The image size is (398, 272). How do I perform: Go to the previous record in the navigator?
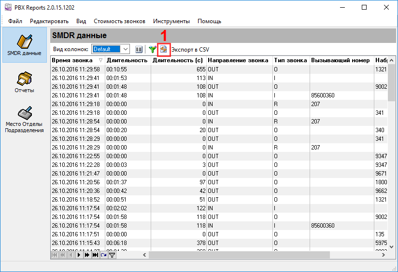(x=71, y=255)
